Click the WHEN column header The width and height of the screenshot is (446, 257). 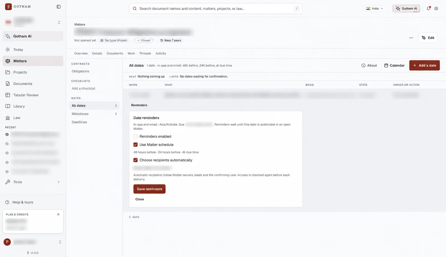tap(133, 85)
